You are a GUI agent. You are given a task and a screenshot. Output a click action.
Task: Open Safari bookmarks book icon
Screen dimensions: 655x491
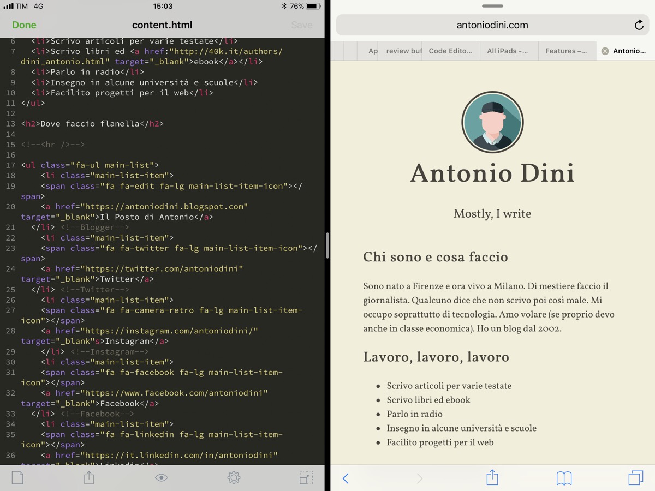(x=564, y=478)
